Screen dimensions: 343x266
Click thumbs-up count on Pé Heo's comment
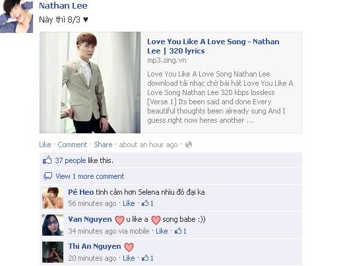[148, 203]
